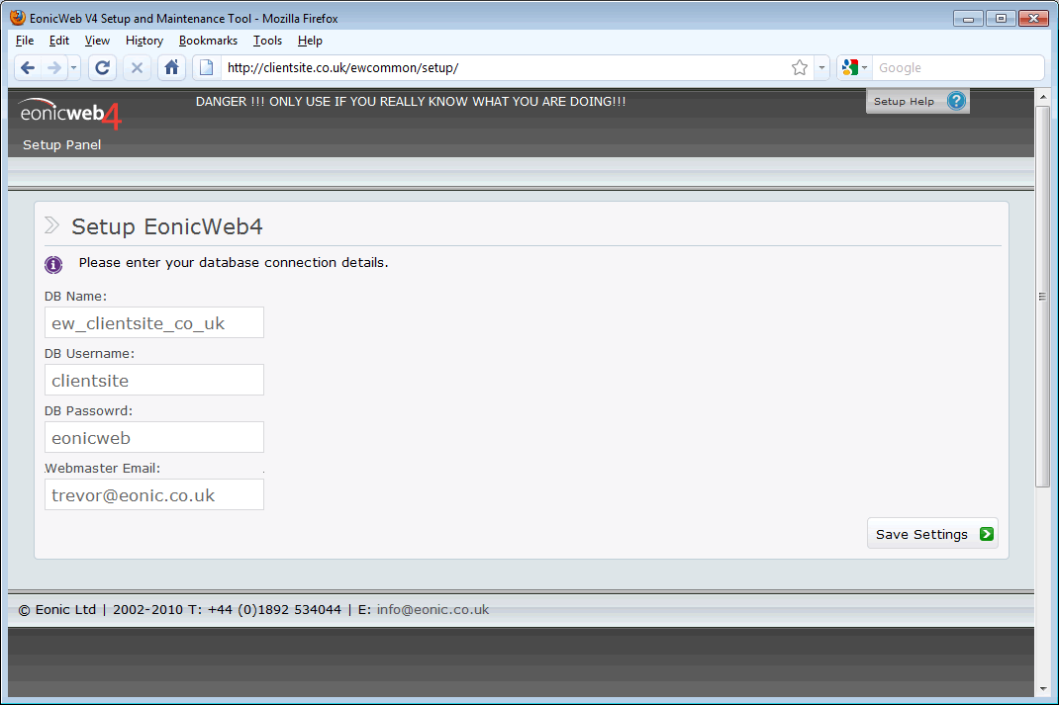
Task: Click the Webmaster Email input field
Action: [x=154, y=494]
